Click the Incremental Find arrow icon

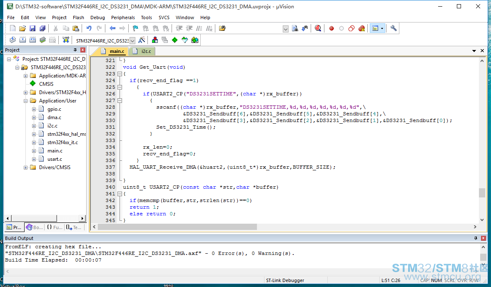304,28
